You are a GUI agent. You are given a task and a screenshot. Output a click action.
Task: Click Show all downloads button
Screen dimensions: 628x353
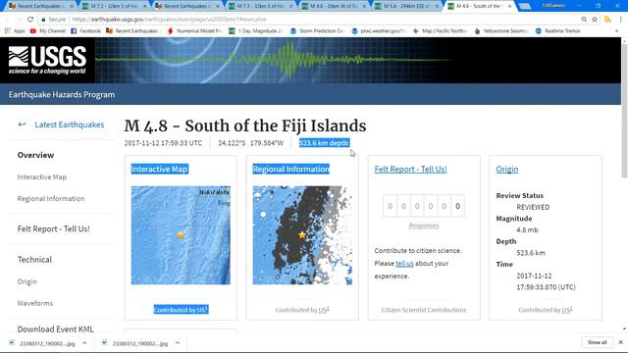point(598,342)
